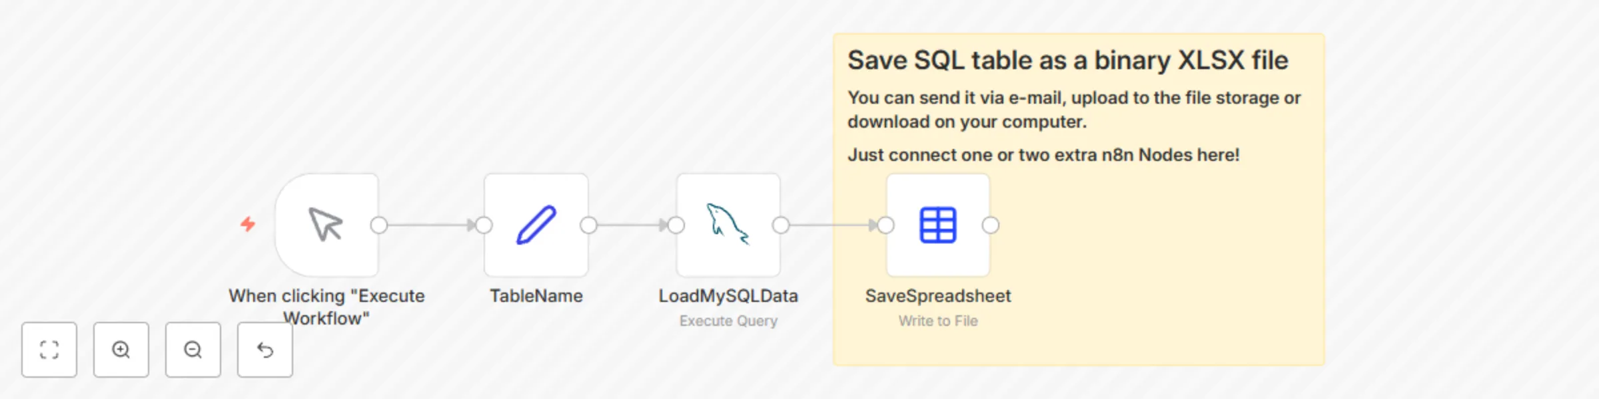Select the SaveSpreadsheet table icon node
This screenshot has width=1599, height=399.
click(x=937, y=226)
